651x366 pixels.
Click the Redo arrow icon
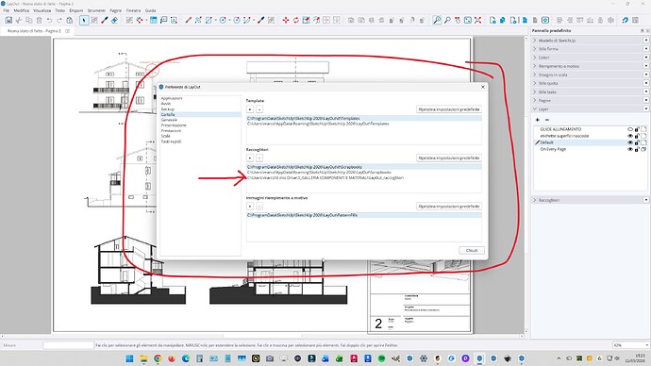click(x=59, y=20)
